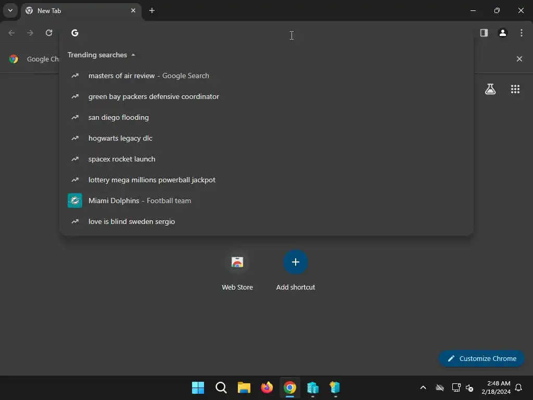Image resolution: width=533 pixels, height=400 pixels.
Task: Open the Windows Start menu
Action: (198, 387)
